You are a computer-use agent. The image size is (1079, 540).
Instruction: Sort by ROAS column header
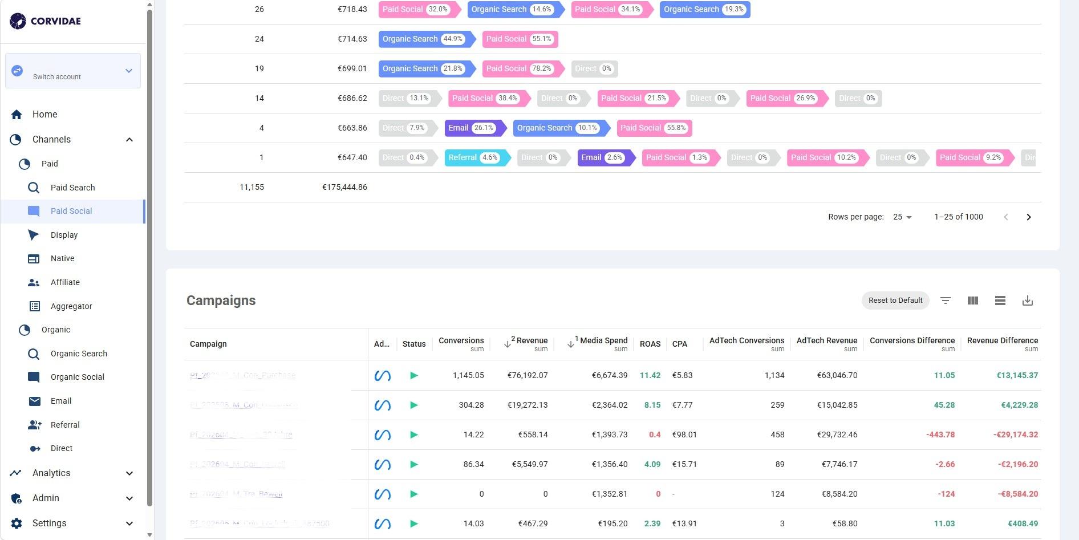tap(650, 344)
